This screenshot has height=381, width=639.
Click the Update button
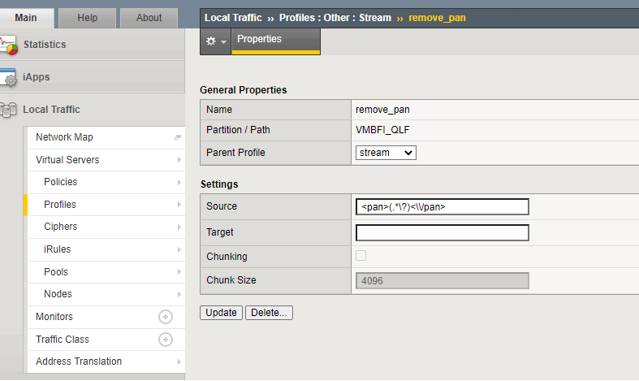click(221, 313)
